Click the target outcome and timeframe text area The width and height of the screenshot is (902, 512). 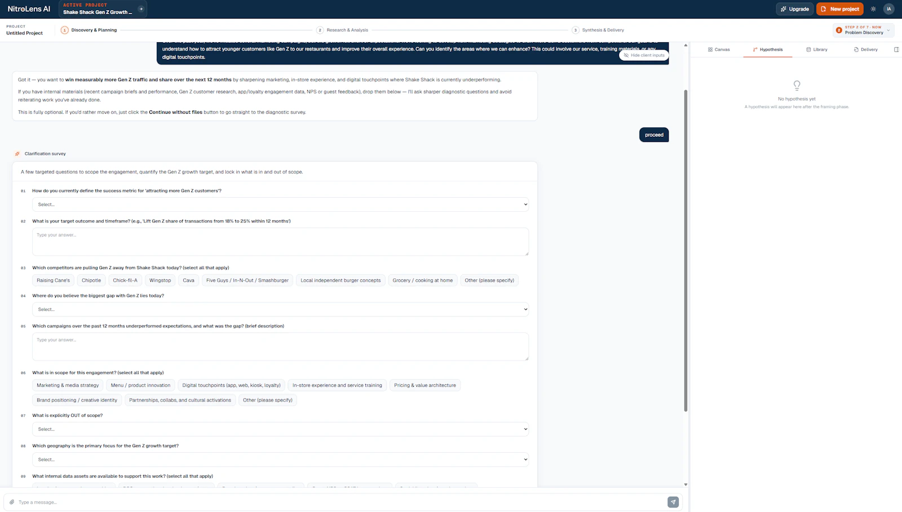click(x=280, y=242)
